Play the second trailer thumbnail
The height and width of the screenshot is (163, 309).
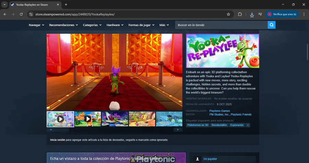(x=88, y=119)
